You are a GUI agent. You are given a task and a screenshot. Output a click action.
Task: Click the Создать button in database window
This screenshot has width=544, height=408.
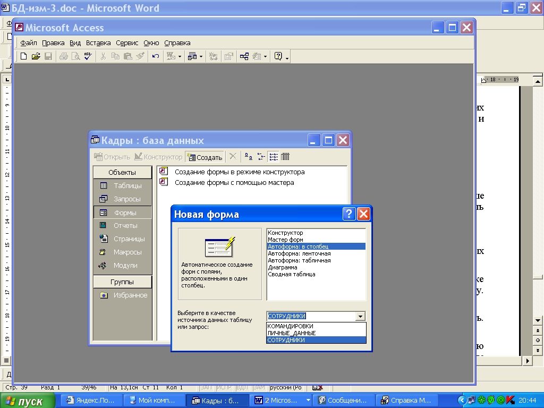coord(205,157)
